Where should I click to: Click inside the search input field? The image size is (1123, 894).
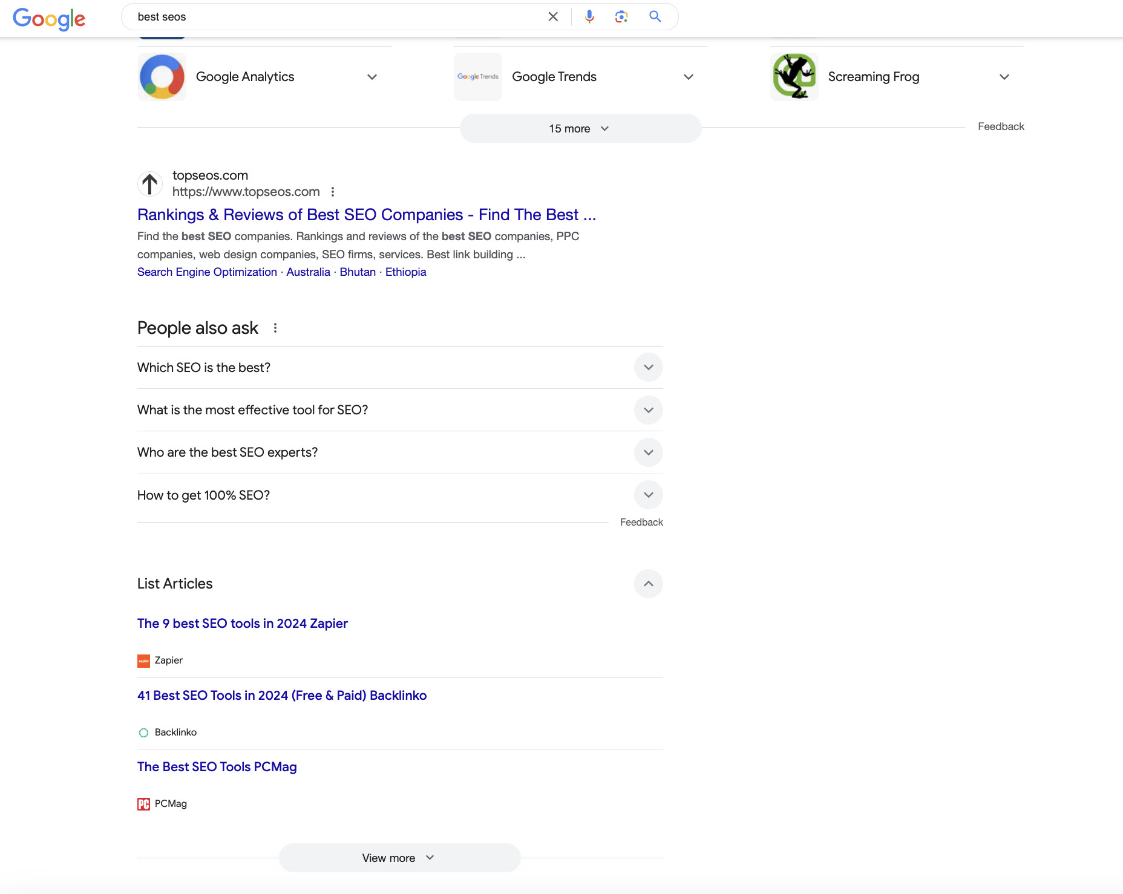point(333,16)
